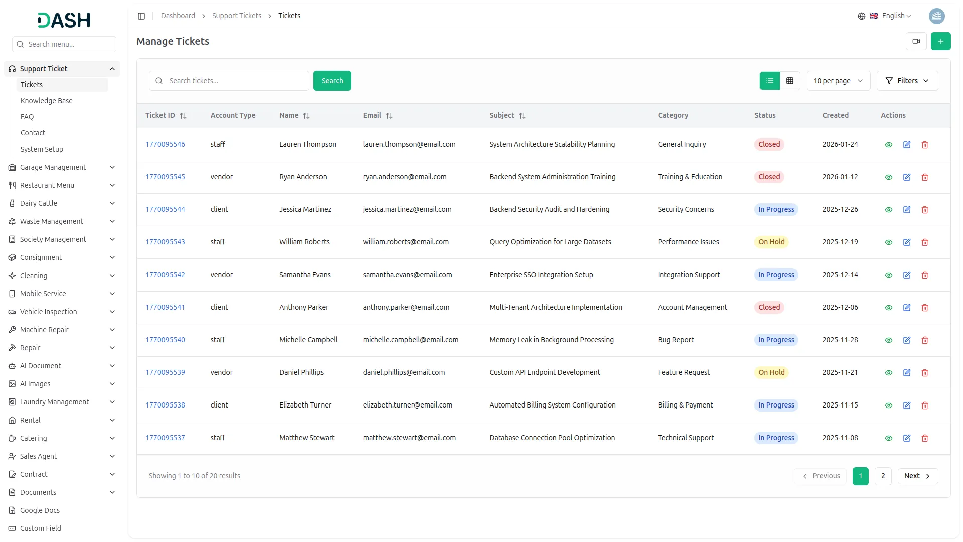This screenshot has height=542, width=963.
Task: Edit Lauren Thompson's ticket
Action: click(x=907, y=145)
